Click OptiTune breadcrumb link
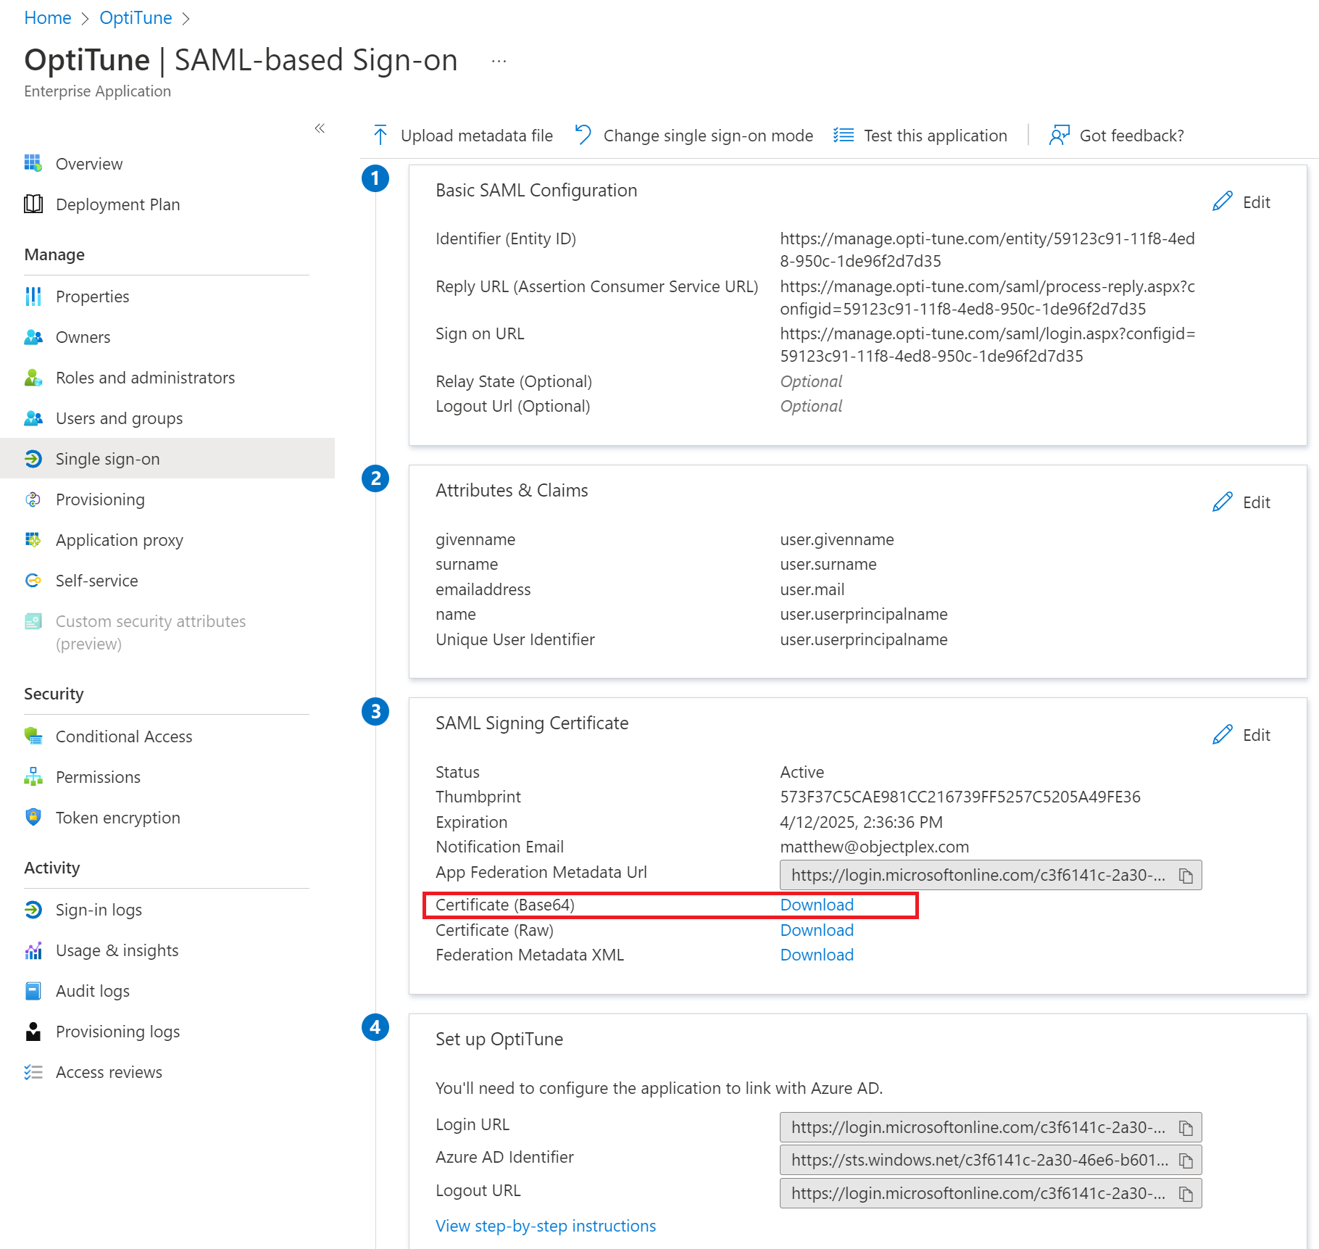 point(136,18)
